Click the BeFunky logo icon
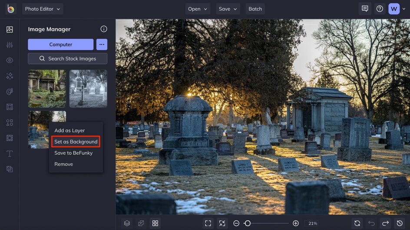410x230 pixels. (11, 9)
